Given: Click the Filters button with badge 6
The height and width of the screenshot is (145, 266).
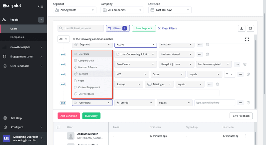Looking at the screenshot, I should coord(118,28).
